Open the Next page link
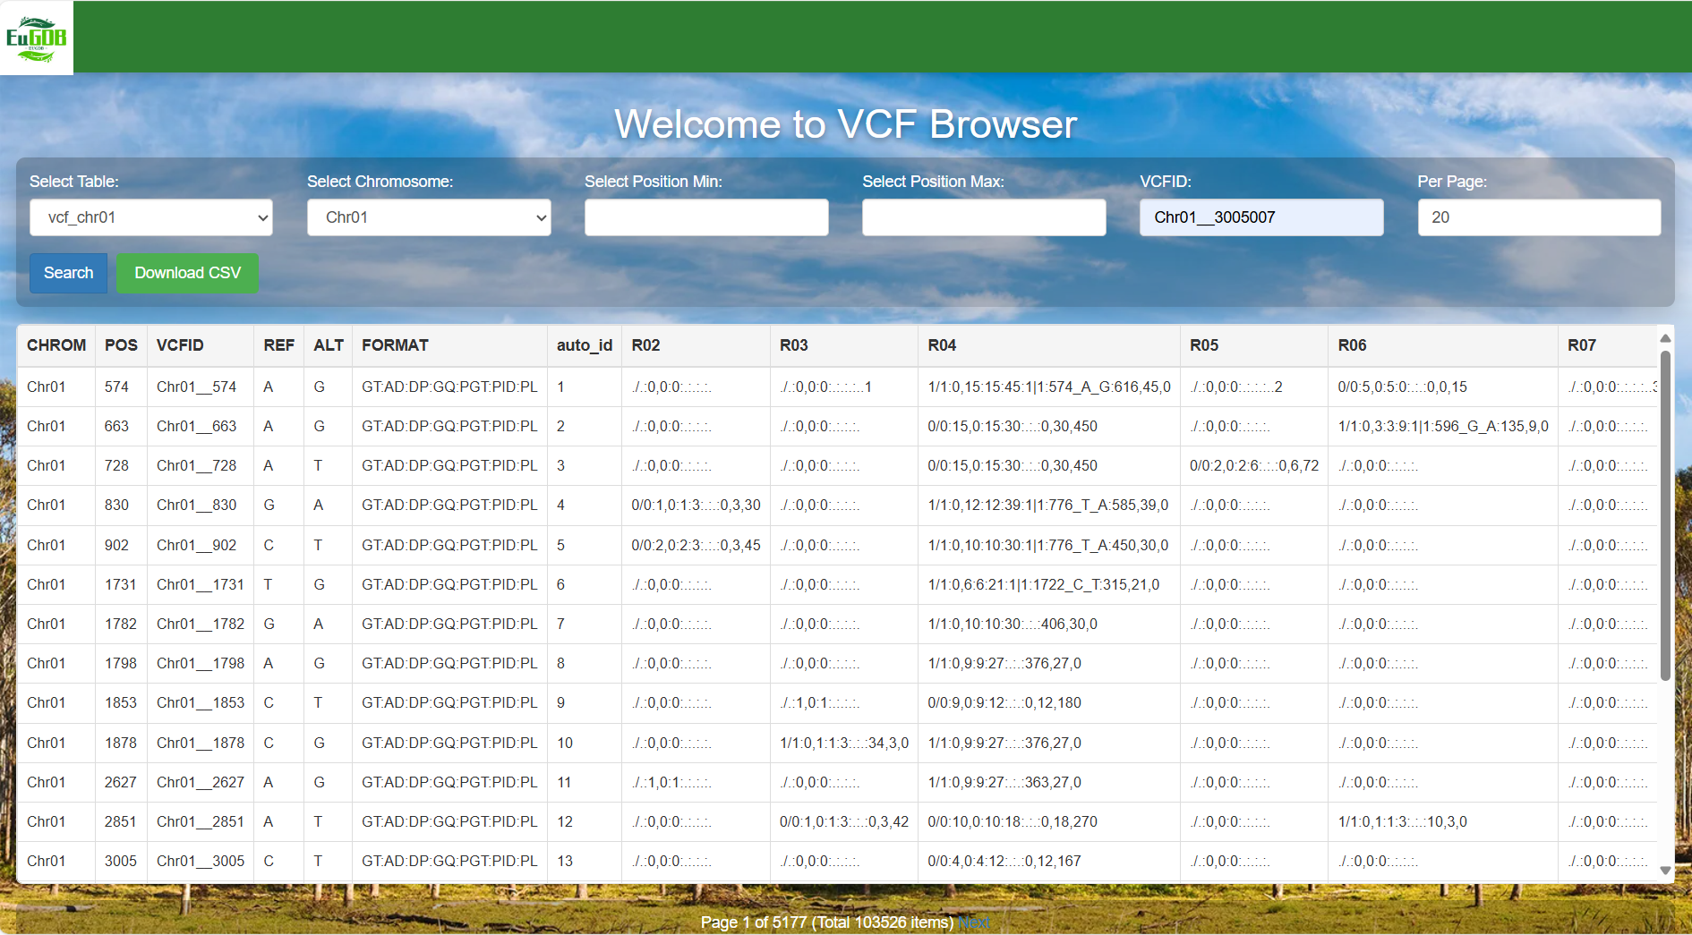Screen dimensions: 1692x935 (x=973, y=922)
